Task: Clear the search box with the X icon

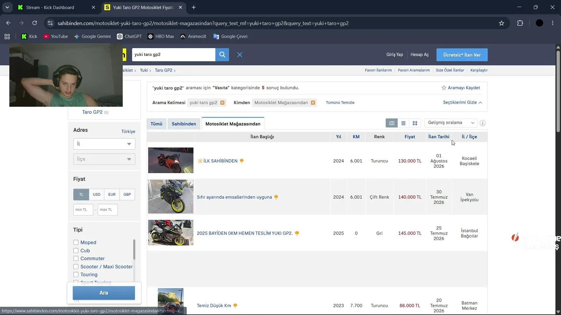Action: [x=240, y=55]
